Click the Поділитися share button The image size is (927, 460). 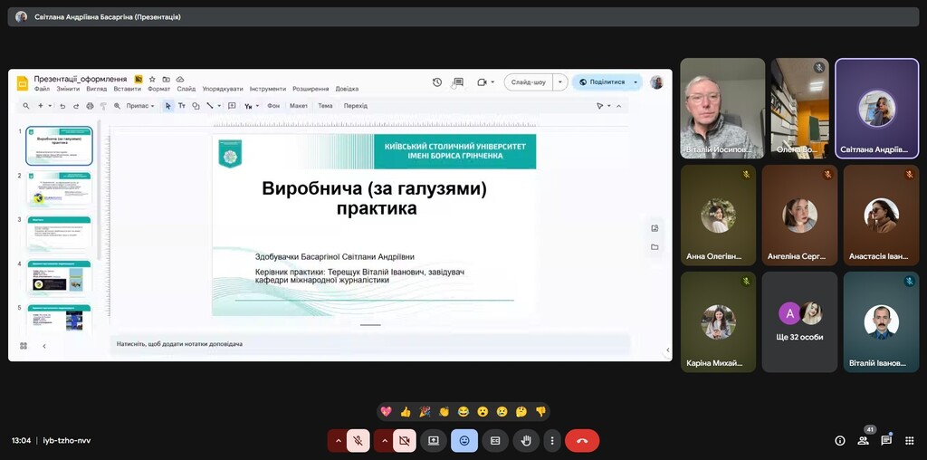coord(601,81)
